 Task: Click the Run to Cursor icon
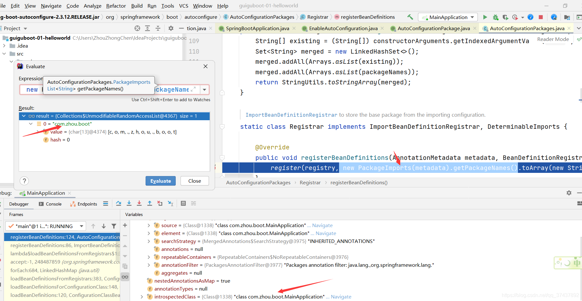(x=171, y=203)
